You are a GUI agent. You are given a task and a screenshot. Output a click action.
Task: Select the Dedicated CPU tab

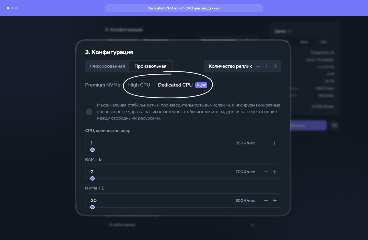(175, 85)
